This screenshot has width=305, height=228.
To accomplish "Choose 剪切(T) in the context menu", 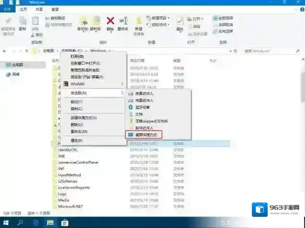I will 94,102.
